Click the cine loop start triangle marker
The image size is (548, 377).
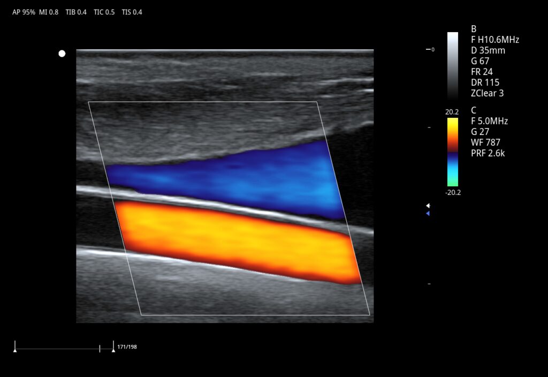tap(15, 350)
